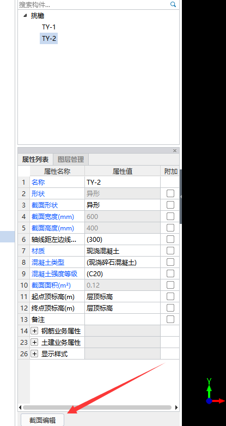Edit the 名称 value TY-2
226x426 pixels.
(x=123, y=182)
